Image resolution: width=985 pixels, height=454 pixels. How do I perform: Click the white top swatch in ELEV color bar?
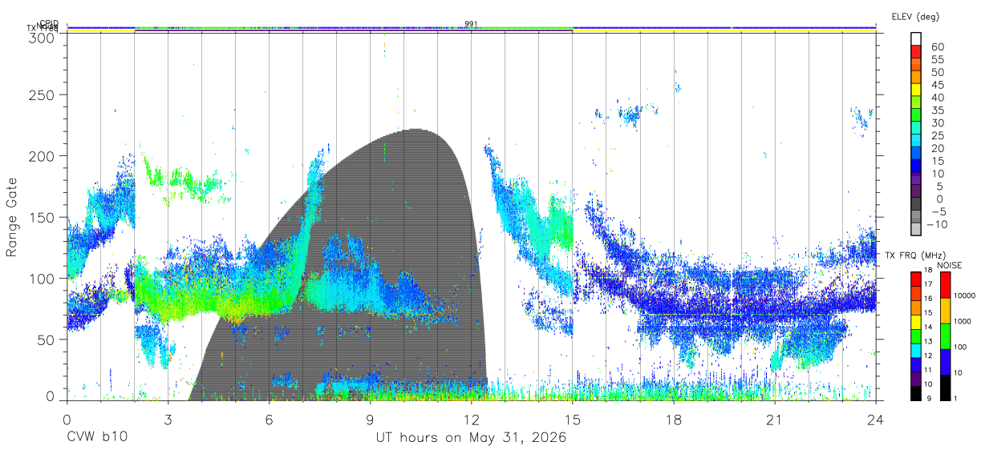pyautogui.click(x=916, y=38)
